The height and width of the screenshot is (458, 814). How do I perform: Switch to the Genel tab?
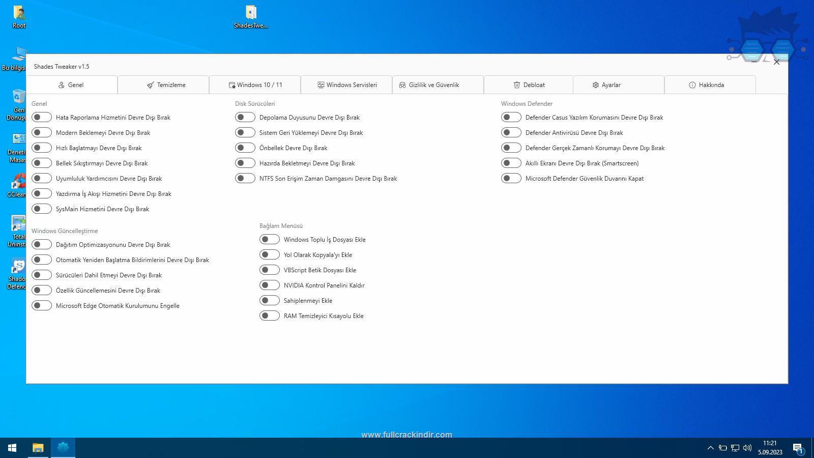point(72,85)
